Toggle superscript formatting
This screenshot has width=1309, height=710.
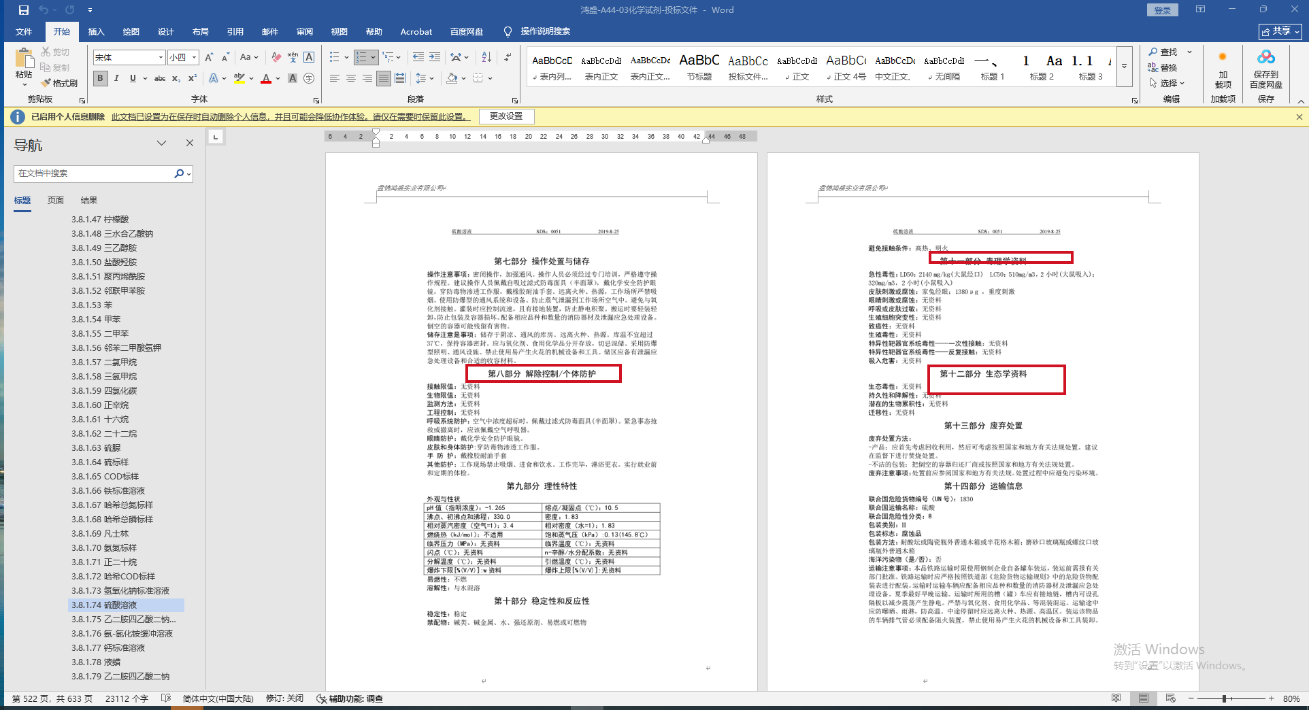click(x=193, y=78)
